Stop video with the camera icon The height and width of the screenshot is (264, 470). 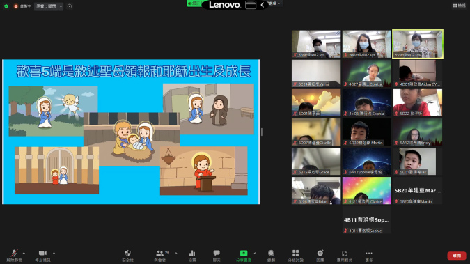pos(42,253)
